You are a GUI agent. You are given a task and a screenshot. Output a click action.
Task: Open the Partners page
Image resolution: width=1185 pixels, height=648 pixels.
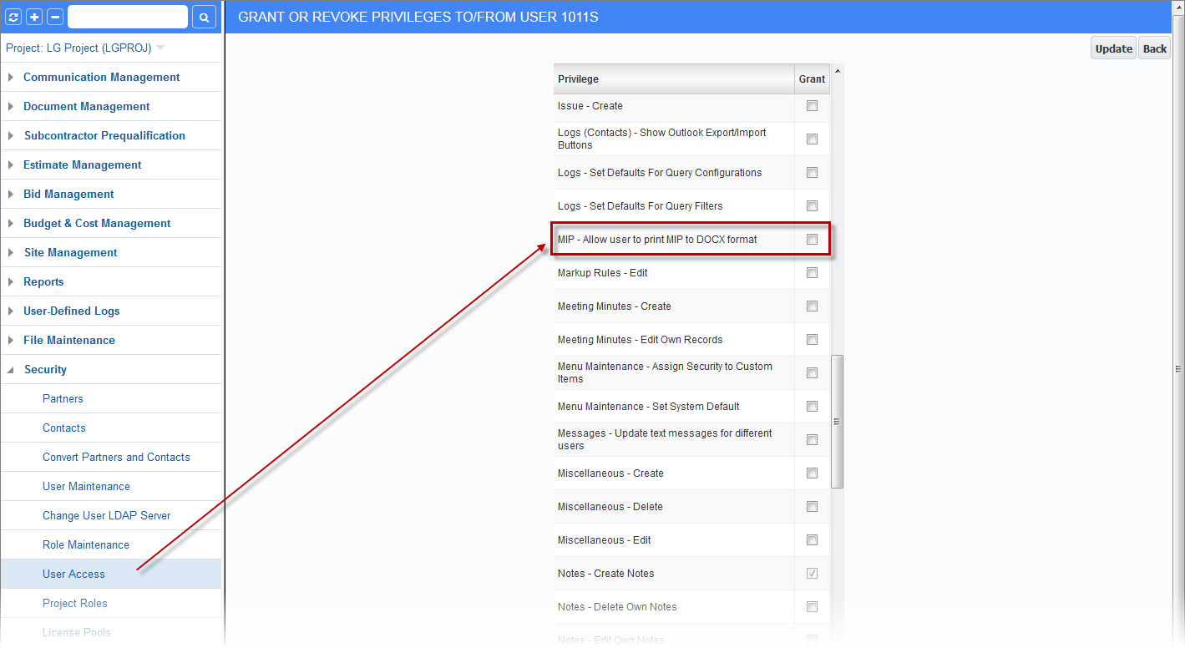pyautogui.click(x=62, y=398)
